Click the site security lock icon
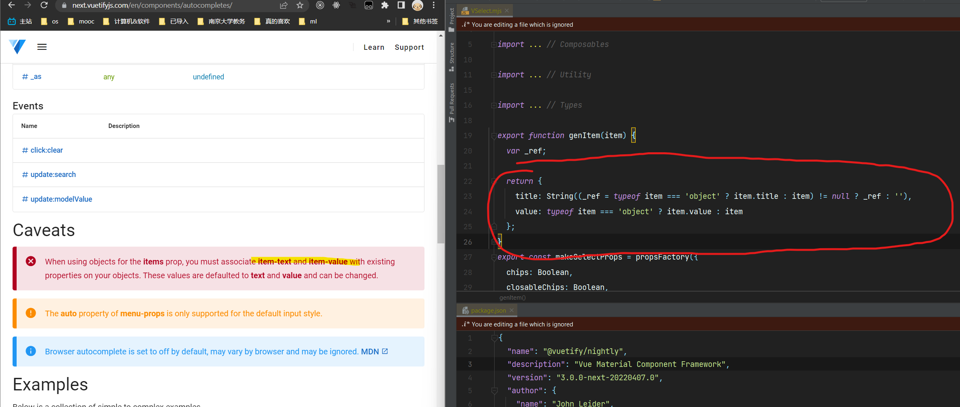 (x=64, y=6)
